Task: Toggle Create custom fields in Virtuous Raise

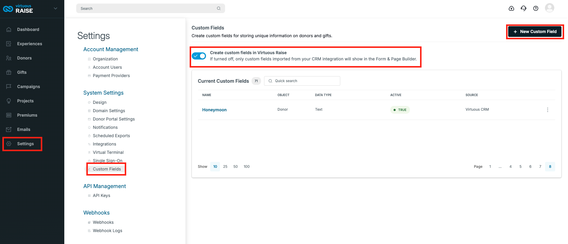Action: tap(199, 56)
